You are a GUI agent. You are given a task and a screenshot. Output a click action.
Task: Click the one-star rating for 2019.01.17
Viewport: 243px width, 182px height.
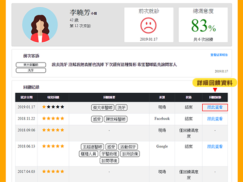point(53,107)
